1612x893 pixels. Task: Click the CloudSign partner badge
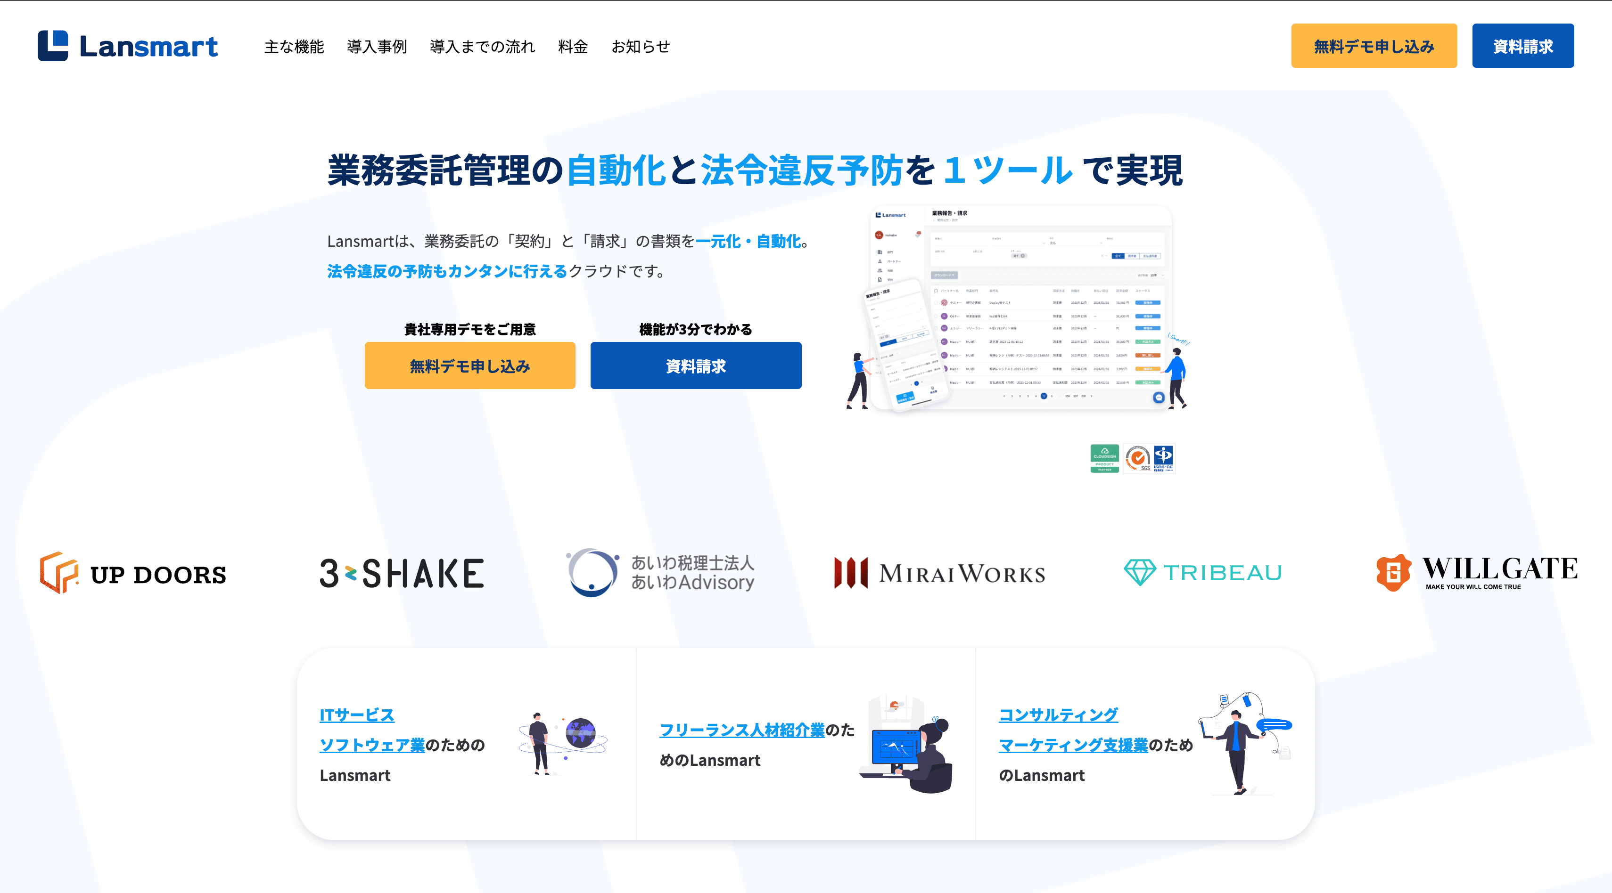tap(1104, 458)
